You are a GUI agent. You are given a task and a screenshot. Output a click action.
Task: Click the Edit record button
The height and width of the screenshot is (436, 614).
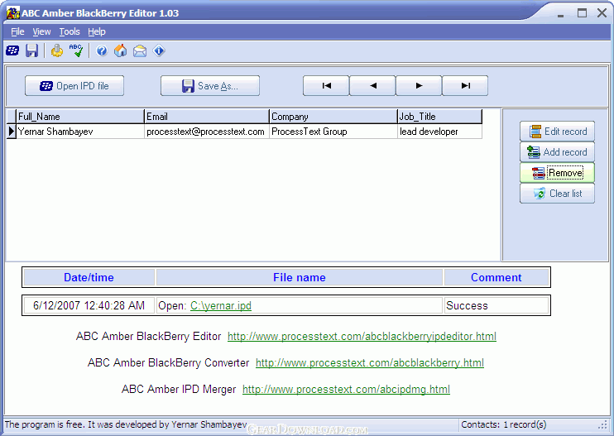pyautogui.click(x=557, y=132)
